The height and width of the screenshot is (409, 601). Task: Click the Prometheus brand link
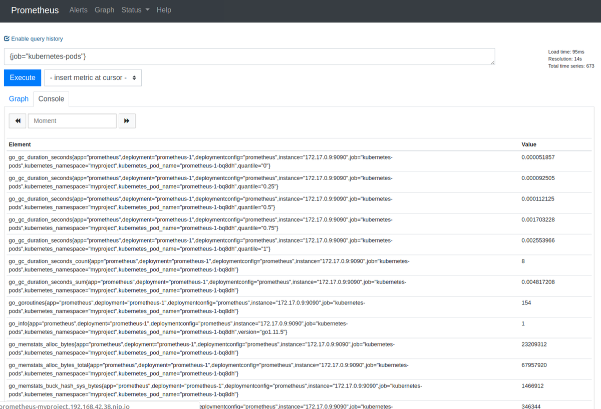click(35, 10)
